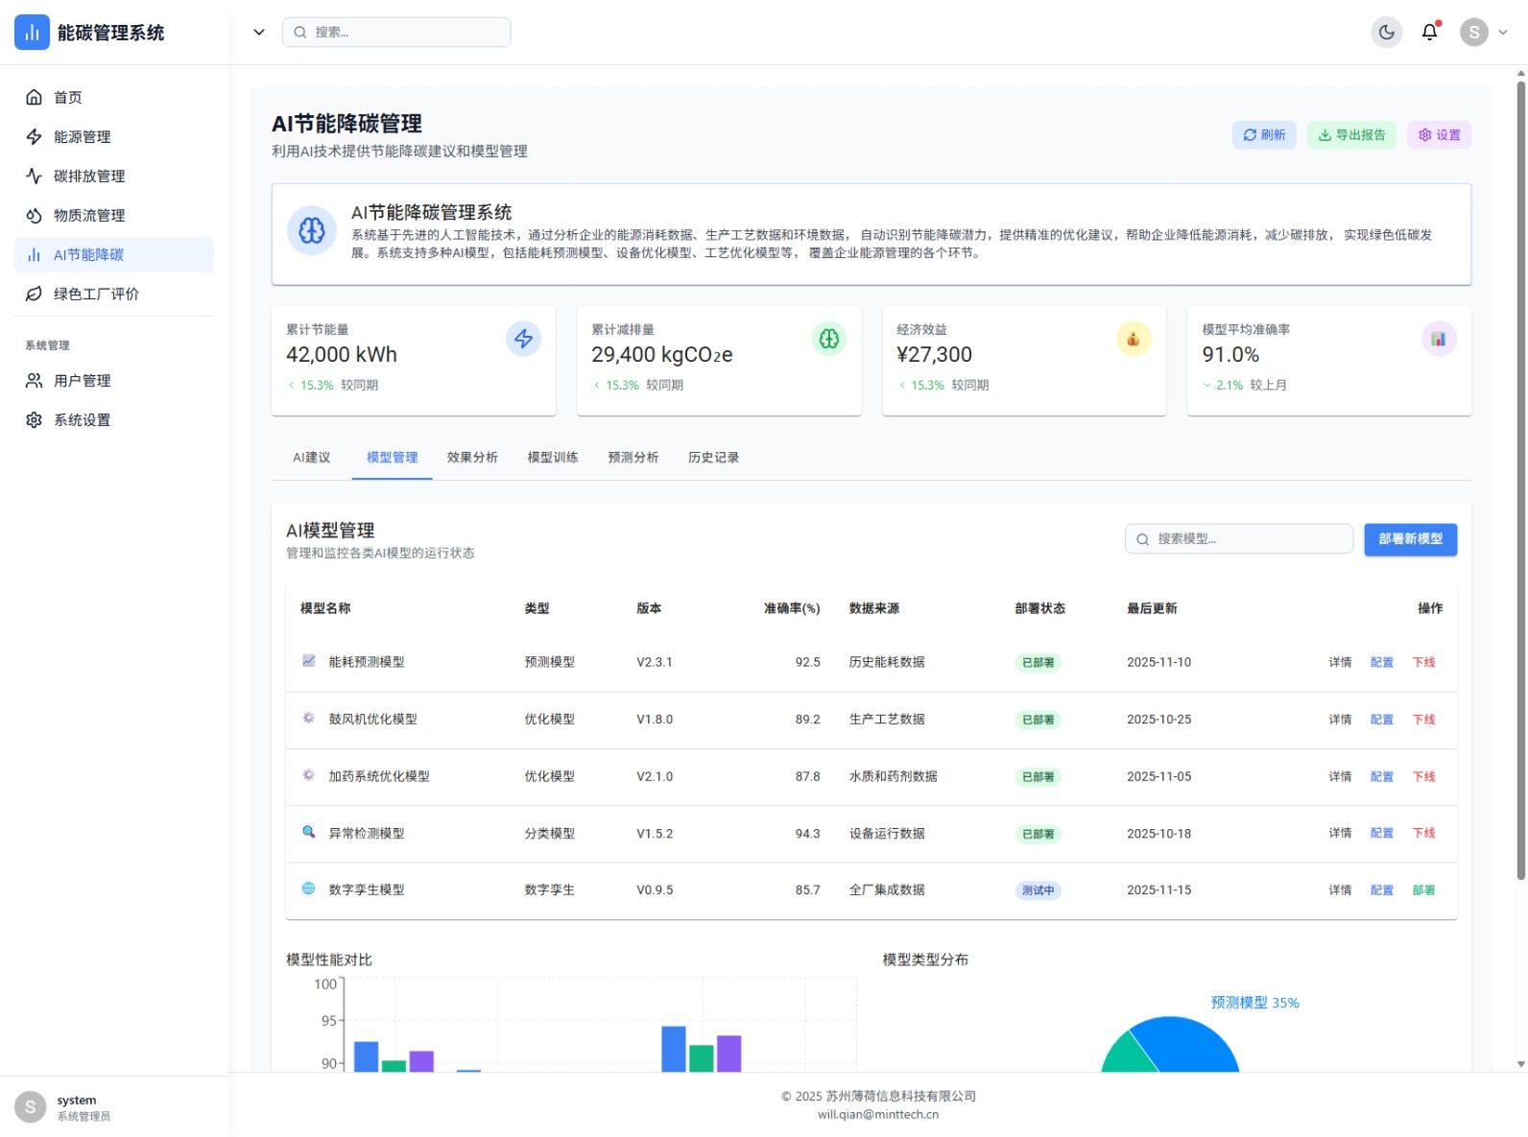Expand the user avatar dropdown menu
This screenshot has height=1137, width=1528.
pos(1484,33)
